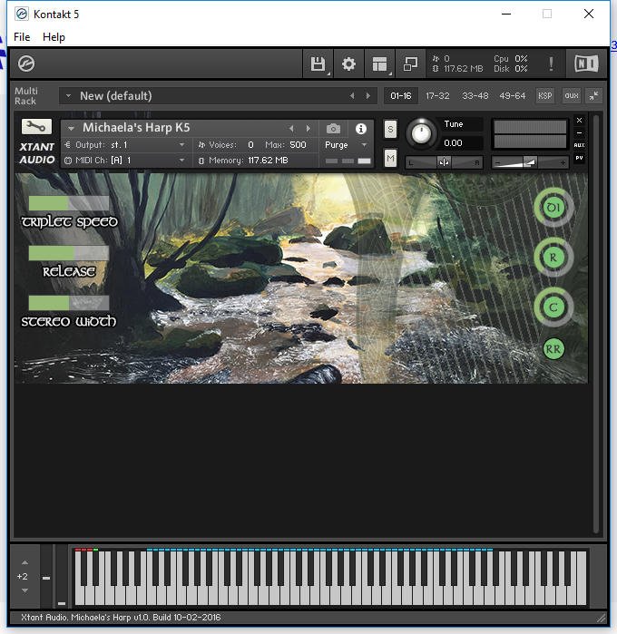
Task: Take a snapshot with camera icon
Action: point(333,129)
